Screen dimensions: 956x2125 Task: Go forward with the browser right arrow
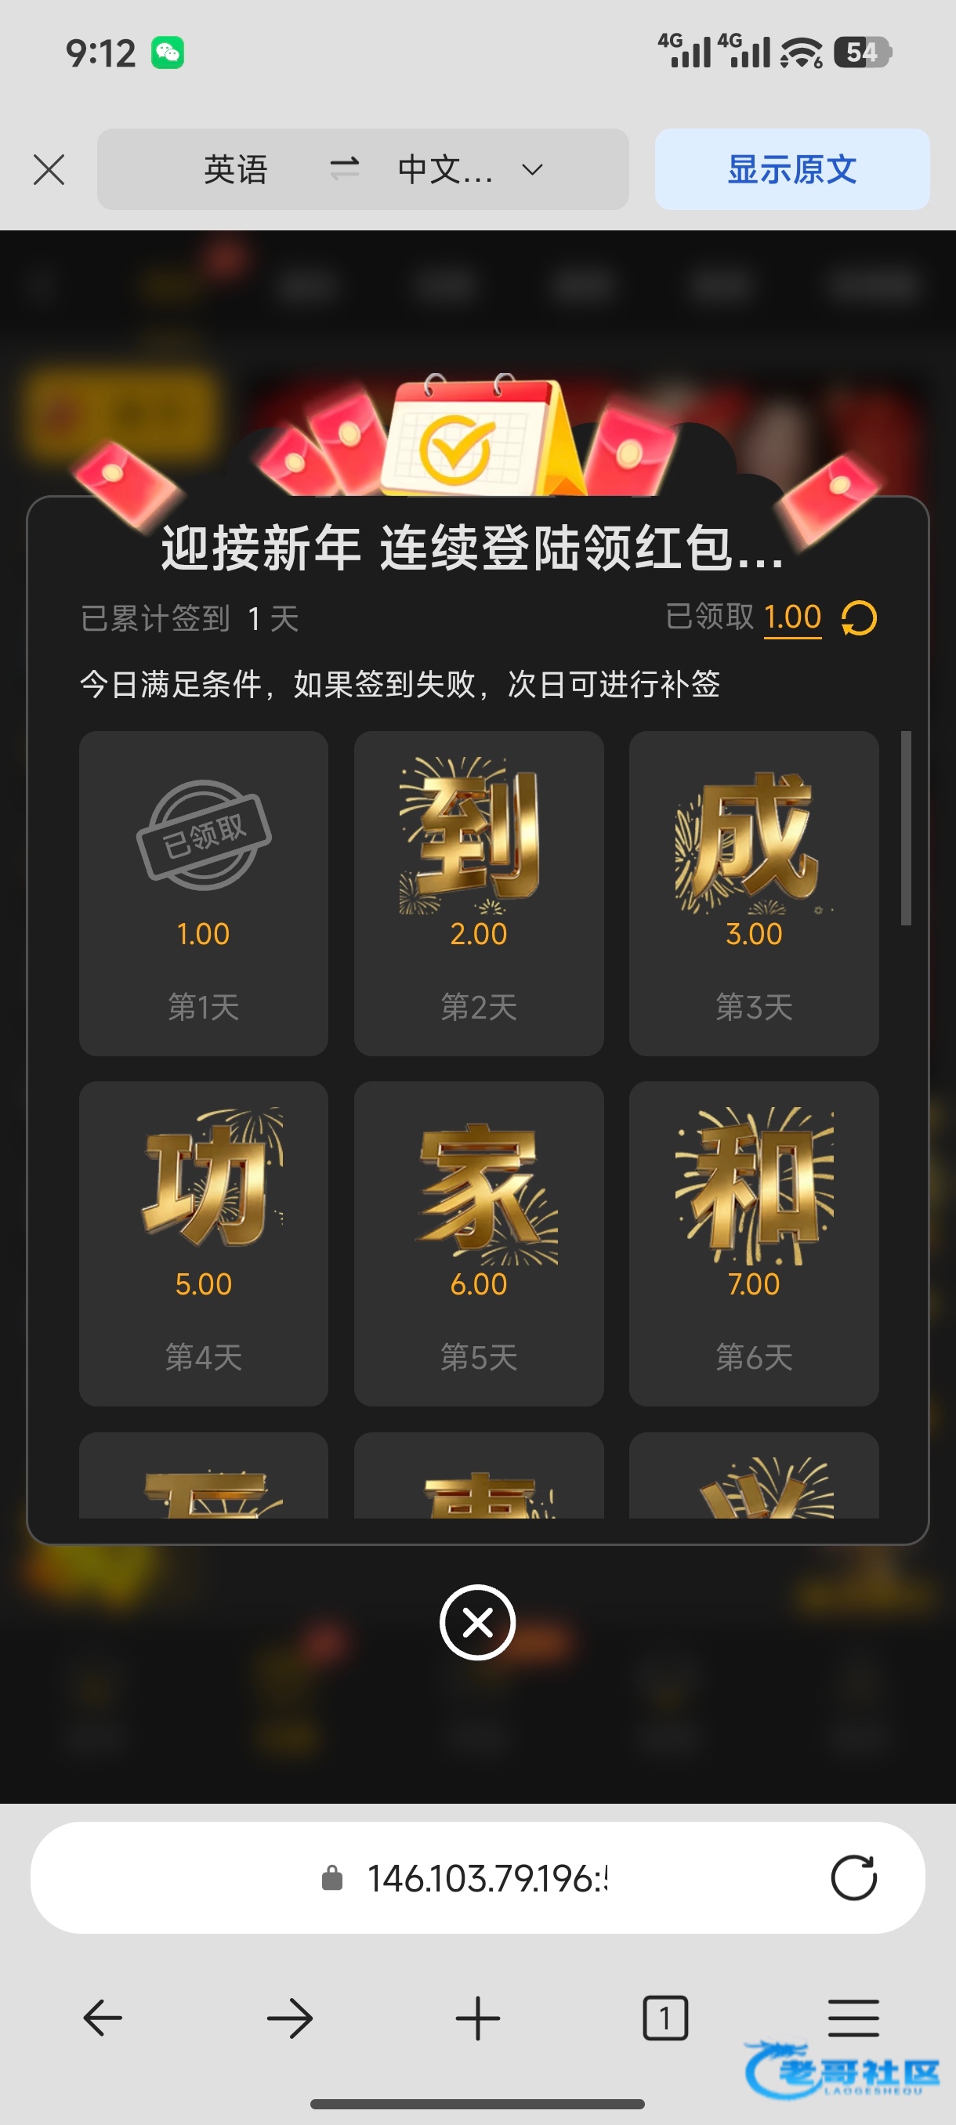pos(291,2018)
